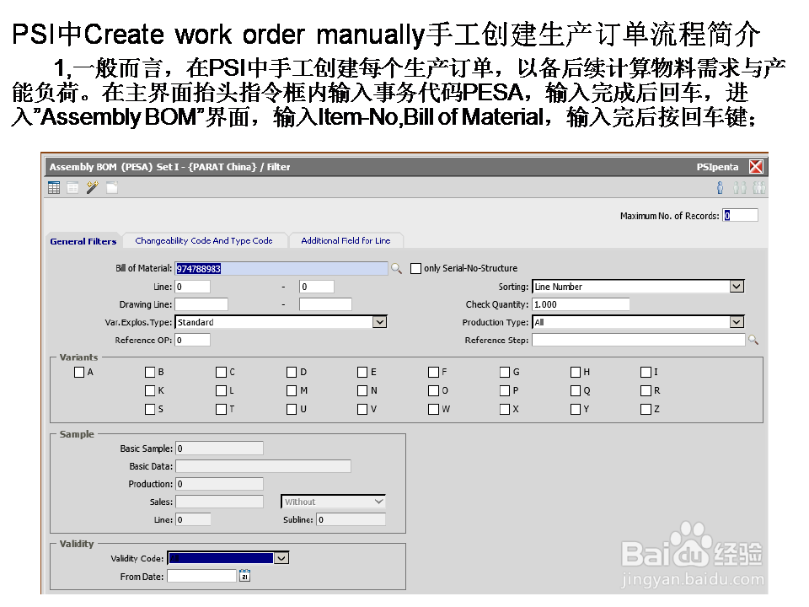Toggle variant K checkbox
This screenshot has width=809, height=607.
150,390
